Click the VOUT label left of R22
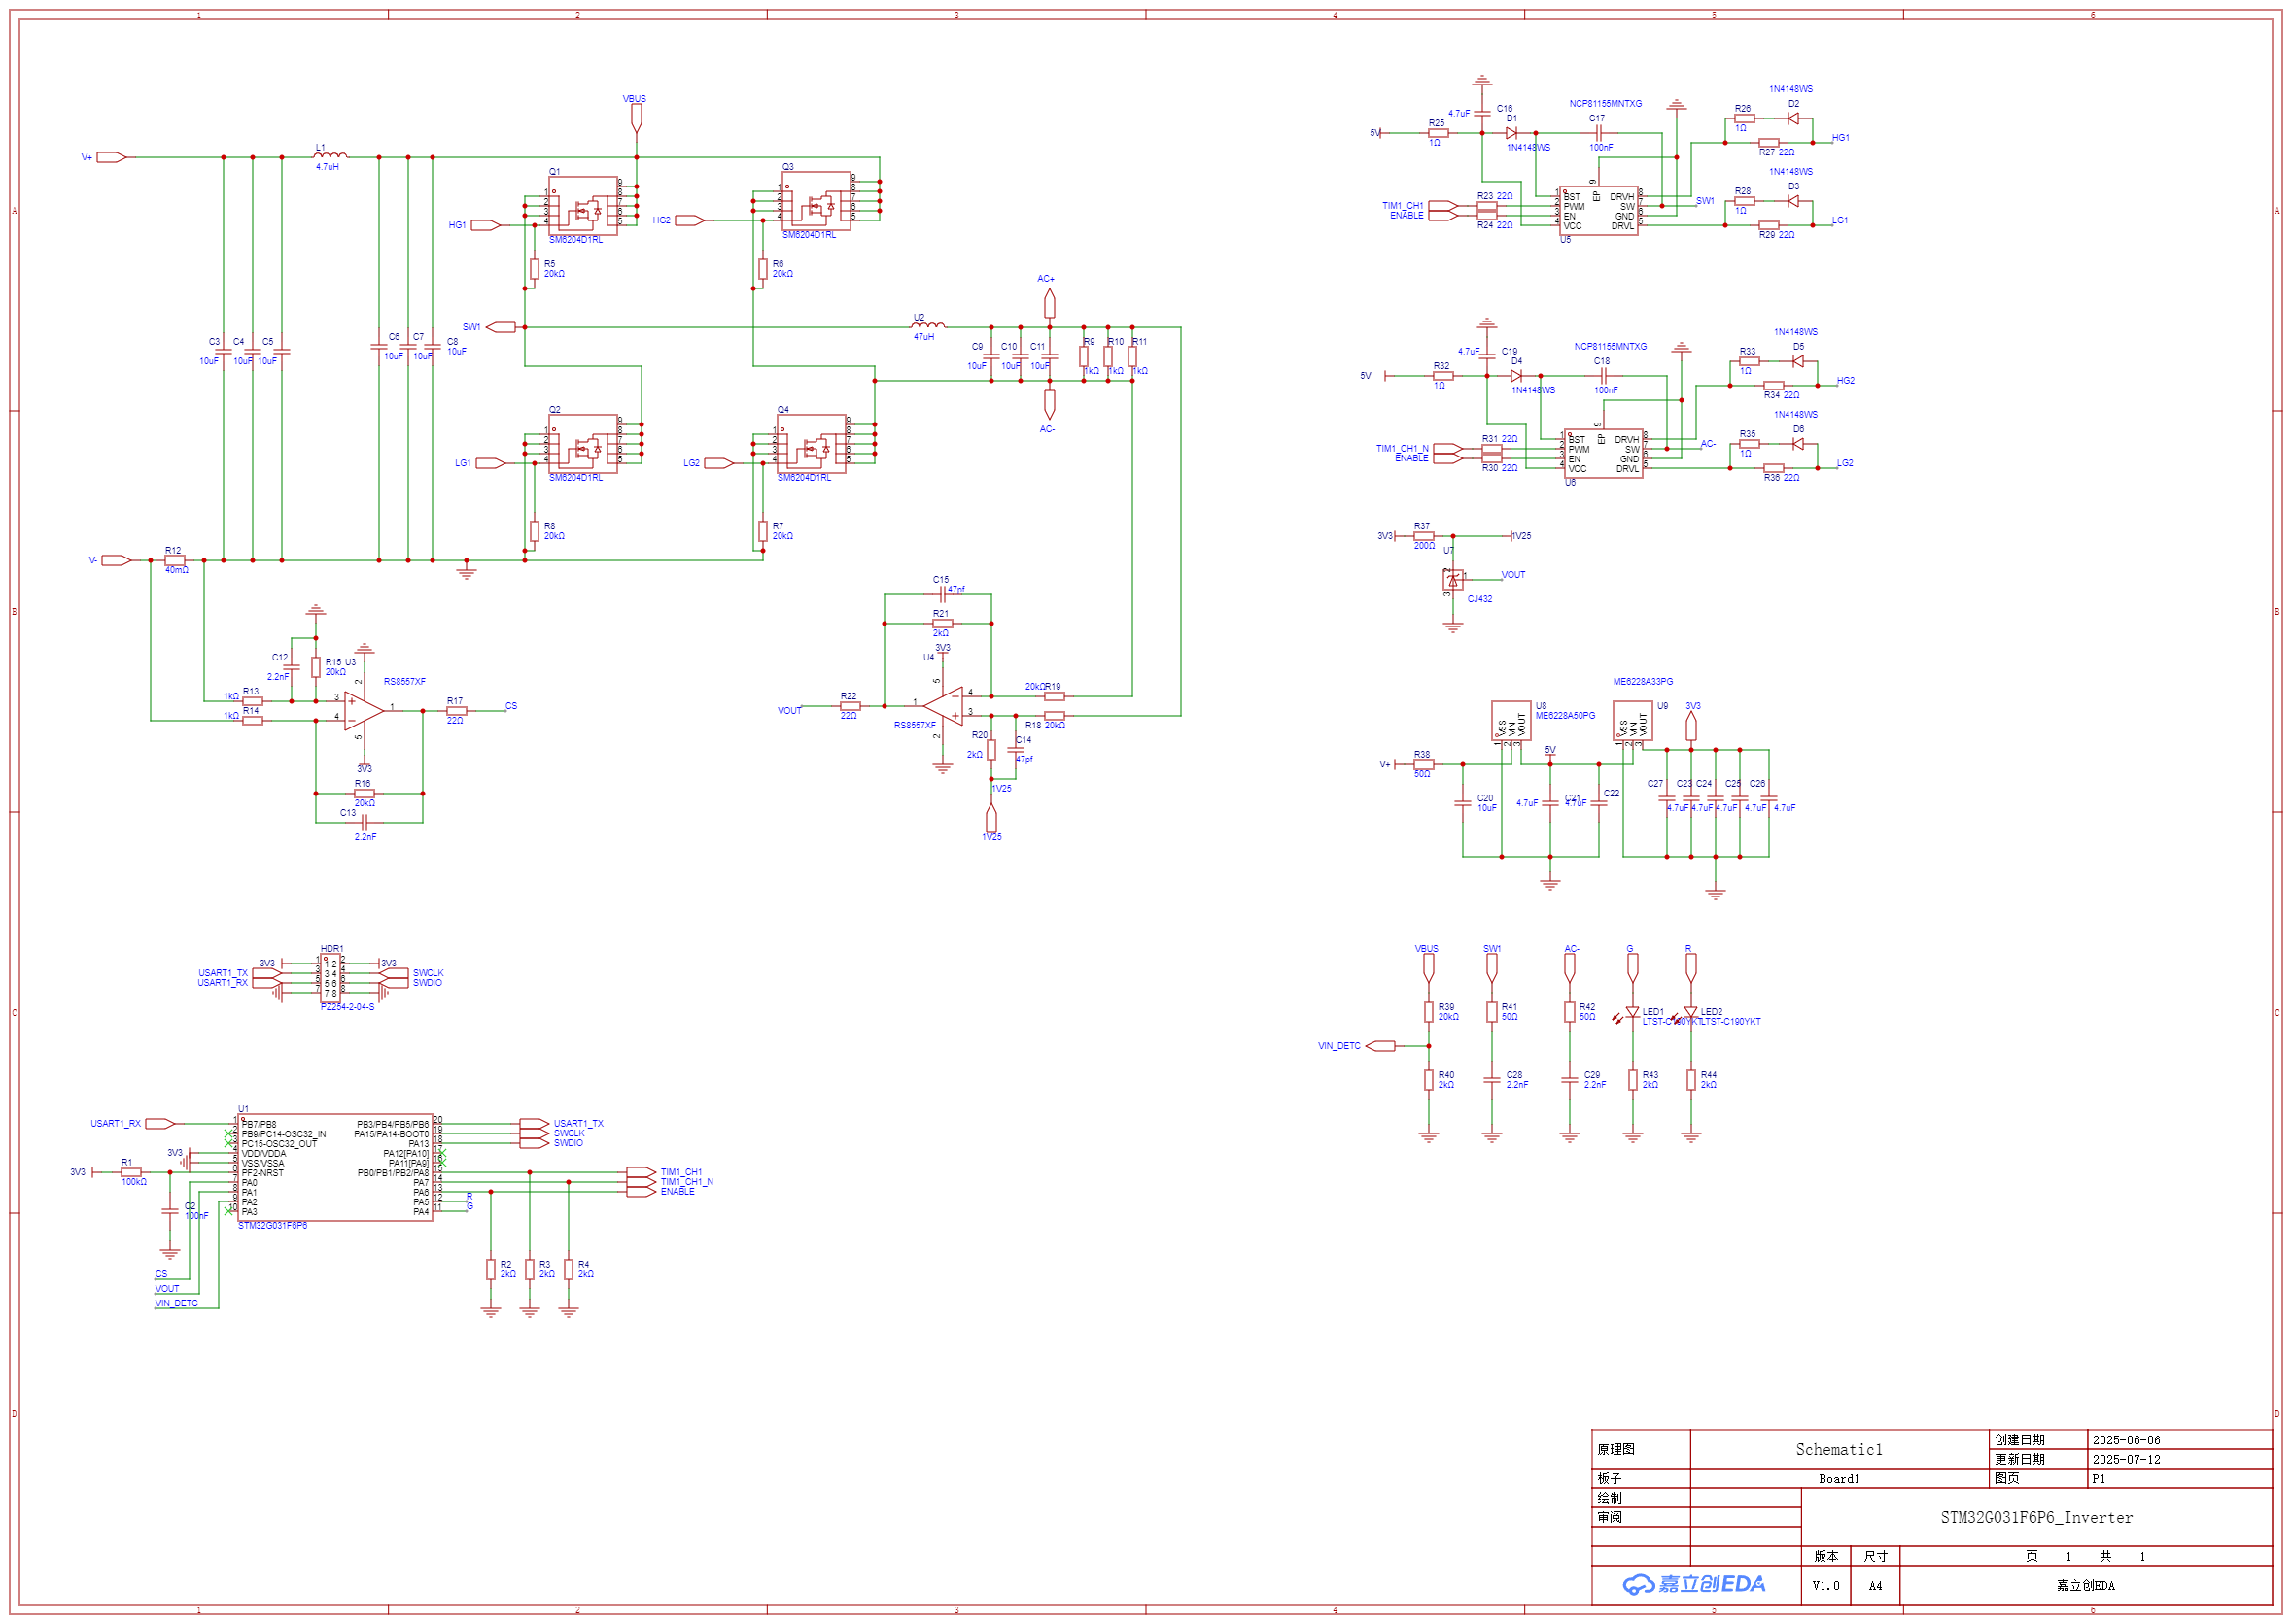 [789, 710]
